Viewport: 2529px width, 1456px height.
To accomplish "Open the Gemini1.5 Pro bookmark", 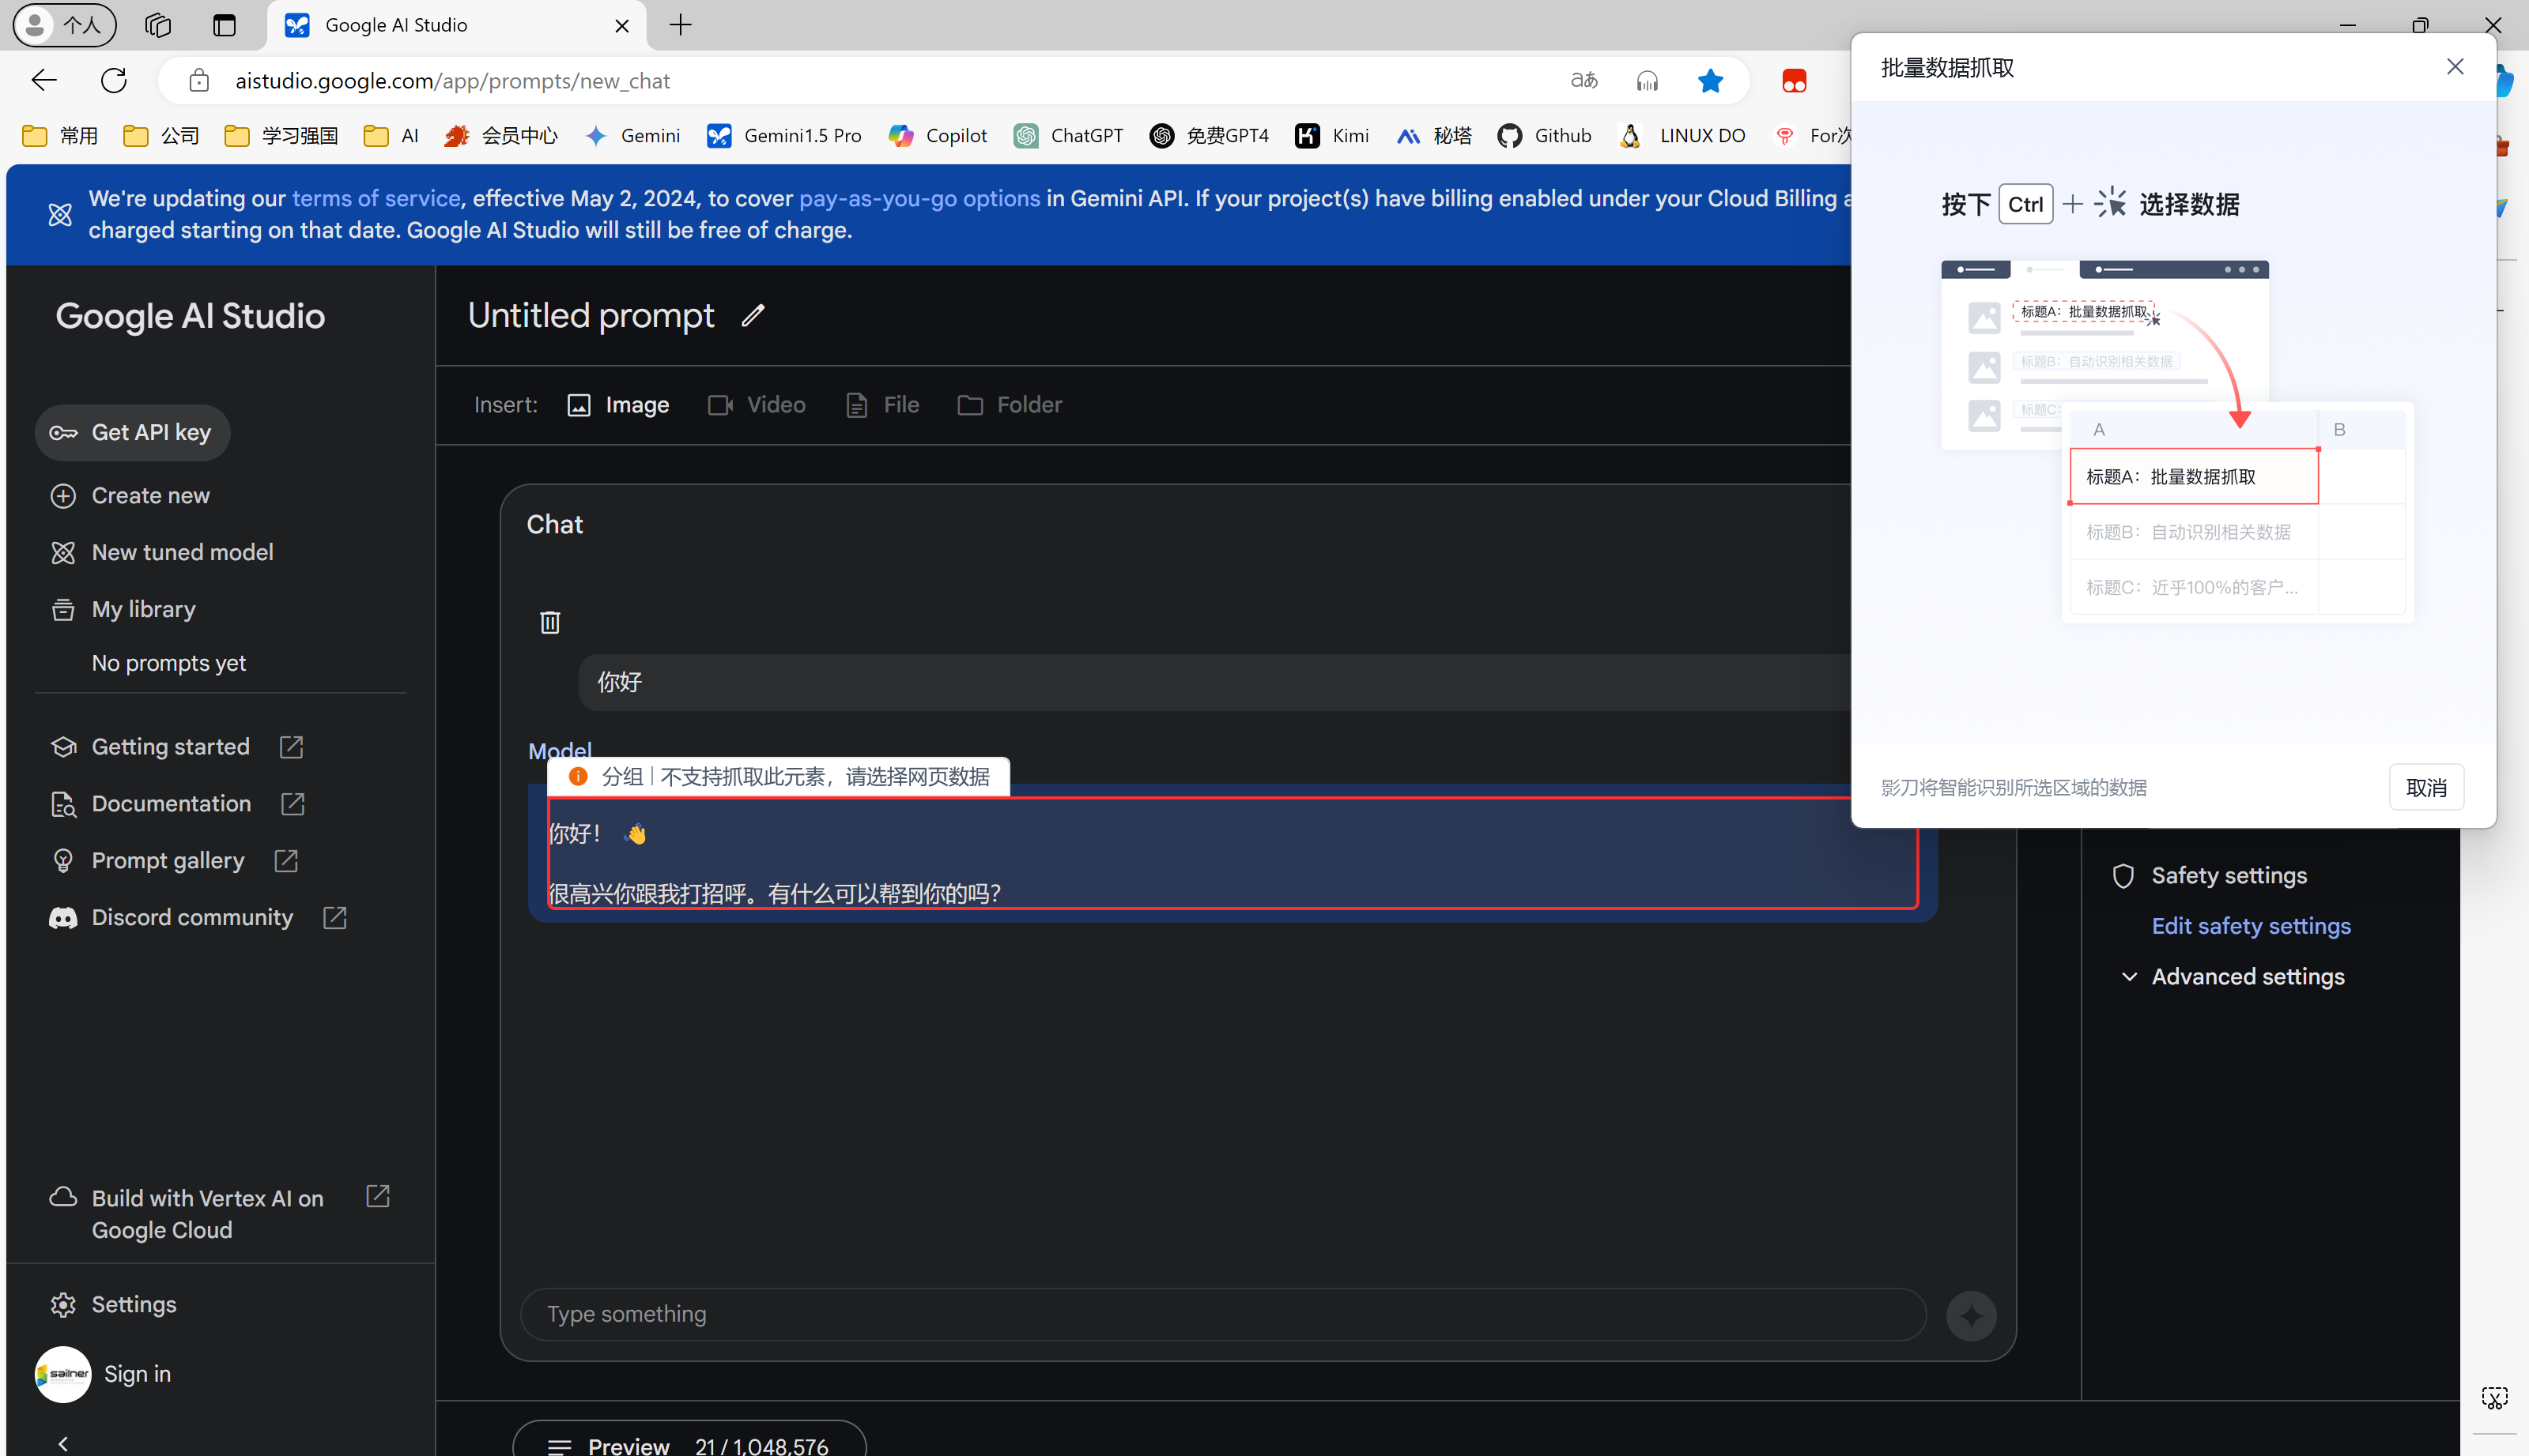I will pyautogui.click(x=784, y=136).
